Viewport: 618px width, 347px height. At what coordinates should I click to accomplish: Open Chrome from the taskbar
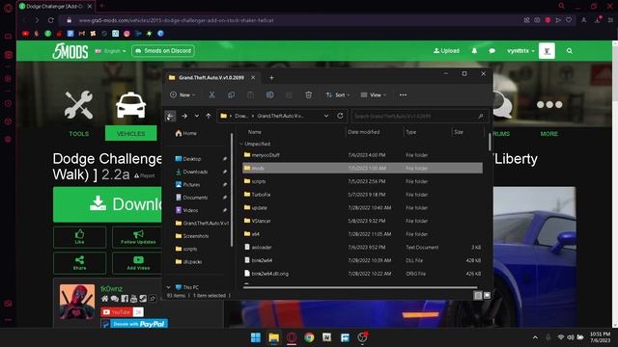(x=309, y=337)
